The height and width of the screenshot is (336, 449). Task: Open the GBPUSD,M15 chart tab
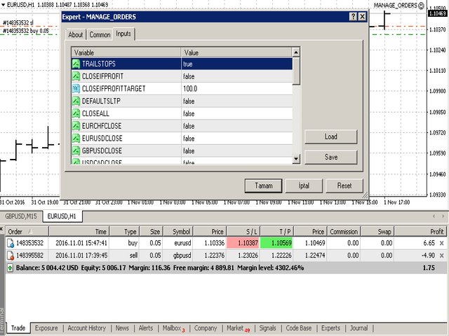21,216
